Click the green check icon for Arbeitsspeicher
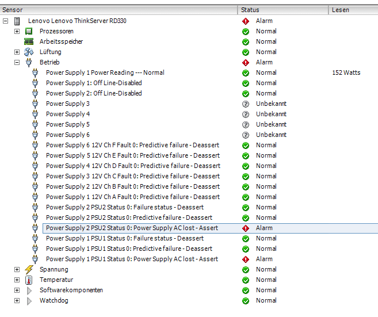 pyautogui.click(x=246, y=42)
